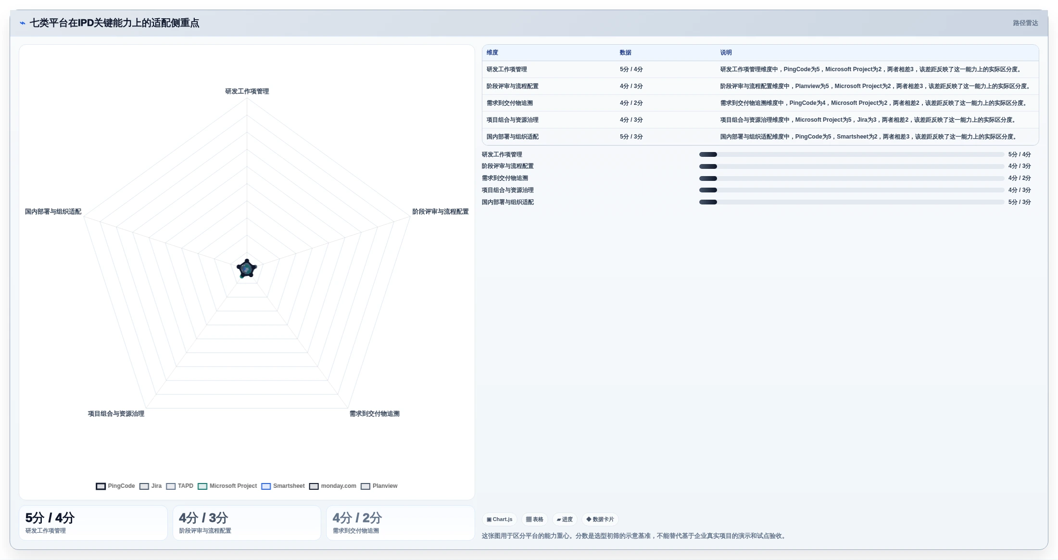Click radar axis label 阶段评审与流程配置
The height and width of the screenshot is (560, 1058).
click(441, 212)
